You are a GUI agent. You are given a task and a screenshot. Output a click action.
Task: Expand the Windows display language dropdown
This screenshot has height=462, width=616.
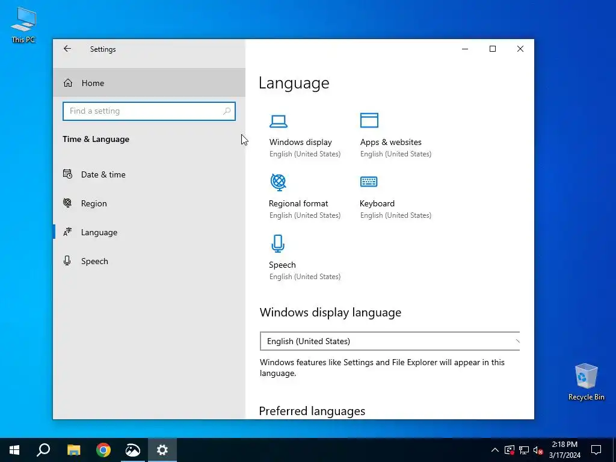click(x=390, y=341)
